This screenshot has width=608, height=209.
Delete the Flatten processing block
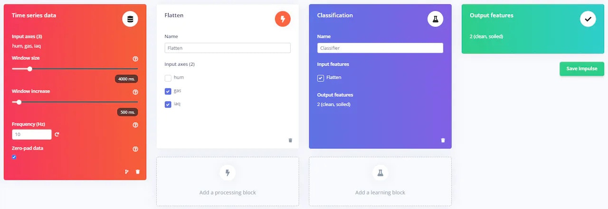[290, 140]
